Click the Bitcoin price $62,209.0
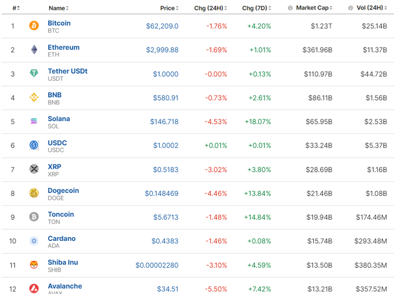The width and height of the screenshot is (394, 294). [162, 26]
